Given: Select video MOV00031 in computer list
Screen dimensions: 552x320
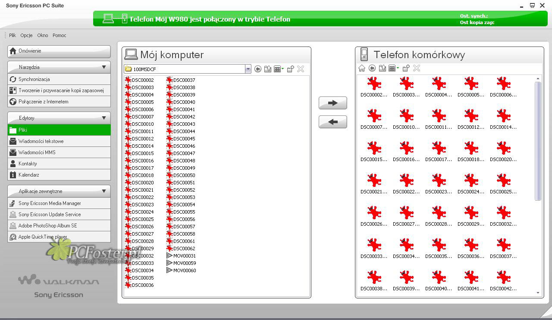Looking at the screenshot, I should tap(181, 256).
